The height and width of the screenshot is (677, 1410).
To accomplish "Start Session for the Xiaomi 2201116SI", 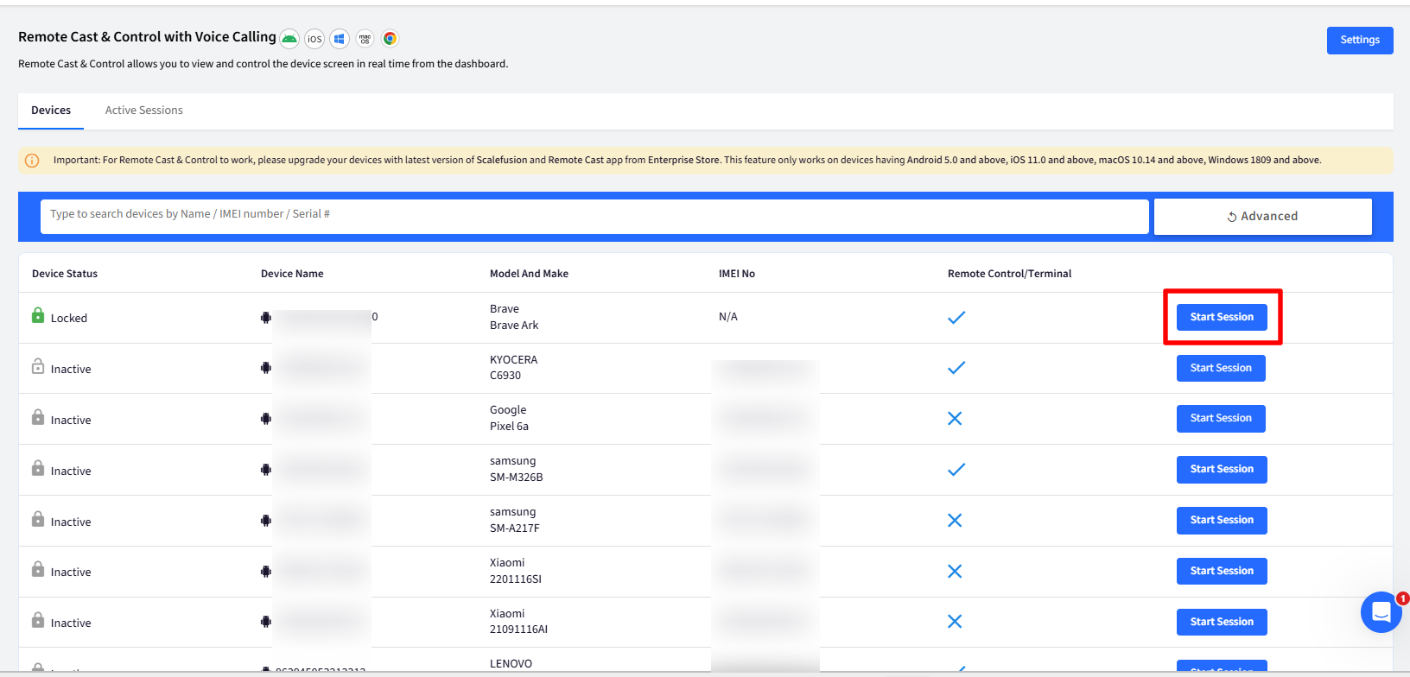I will coord(1222,571).
